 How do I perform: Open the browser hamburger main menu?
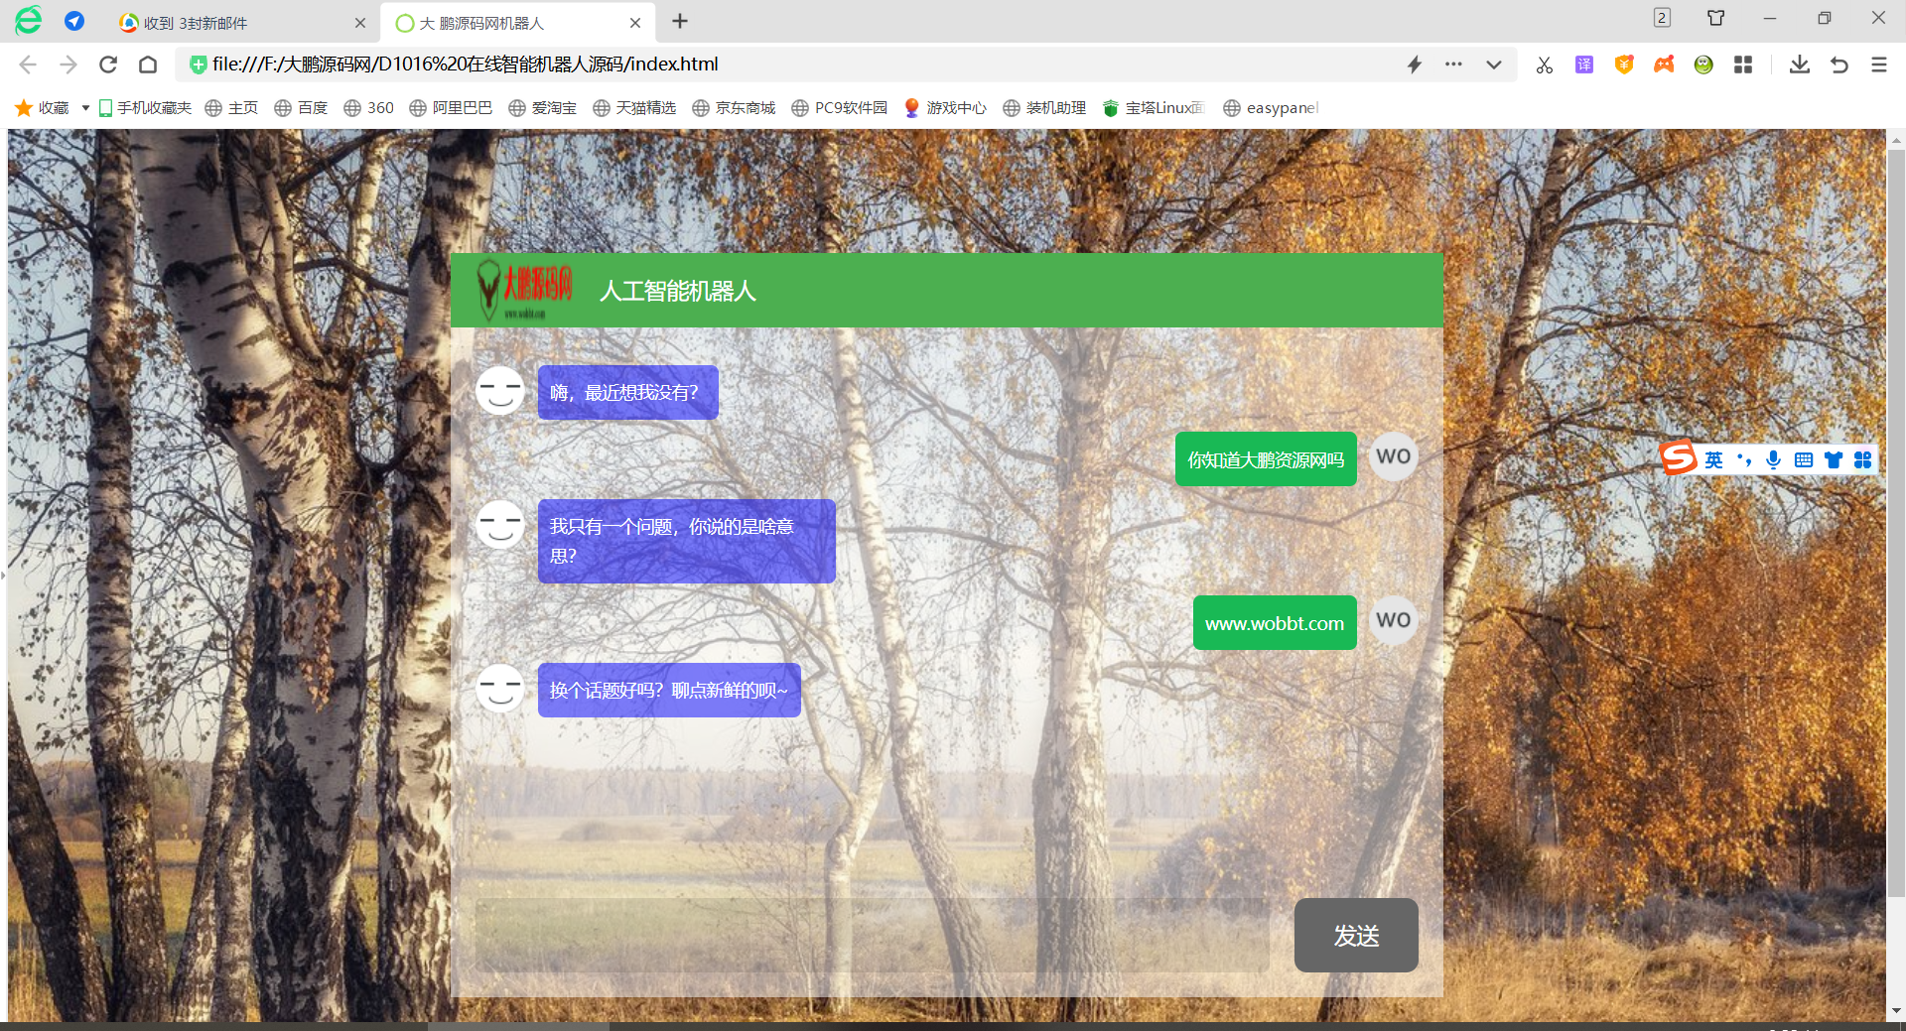(x=1878, y=65)
